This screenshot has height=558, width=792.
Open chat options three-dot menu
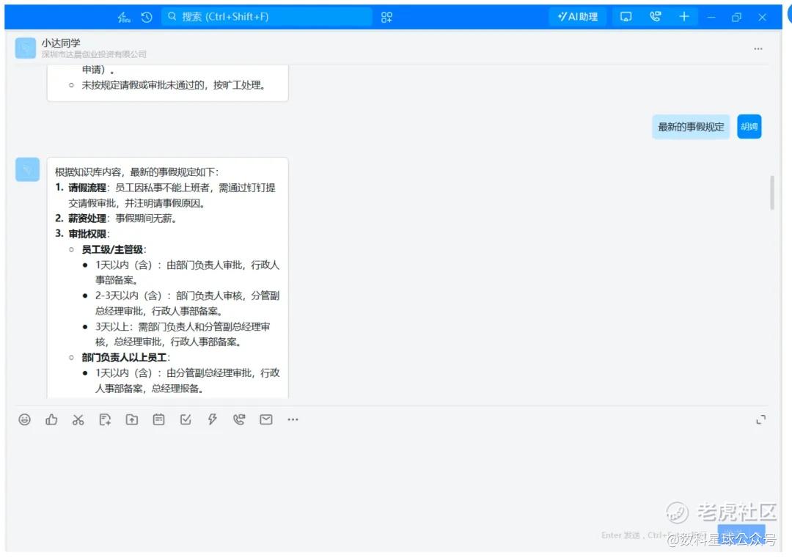[x=758, y=49]
